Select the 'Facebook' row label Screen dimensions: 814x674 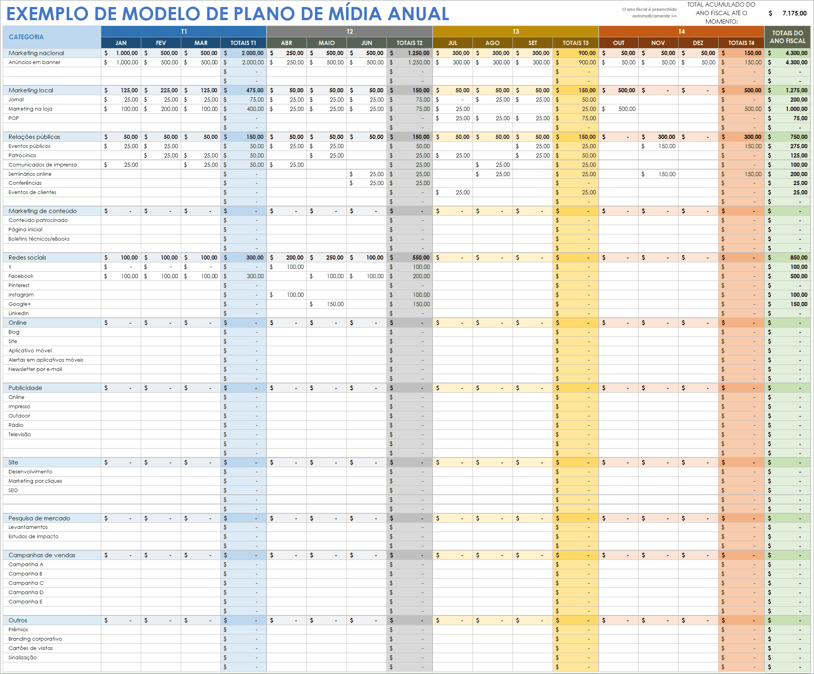(x=21, y=276)
